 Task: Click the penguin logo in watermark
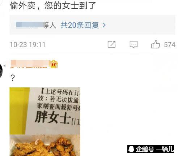click(131, 149)
